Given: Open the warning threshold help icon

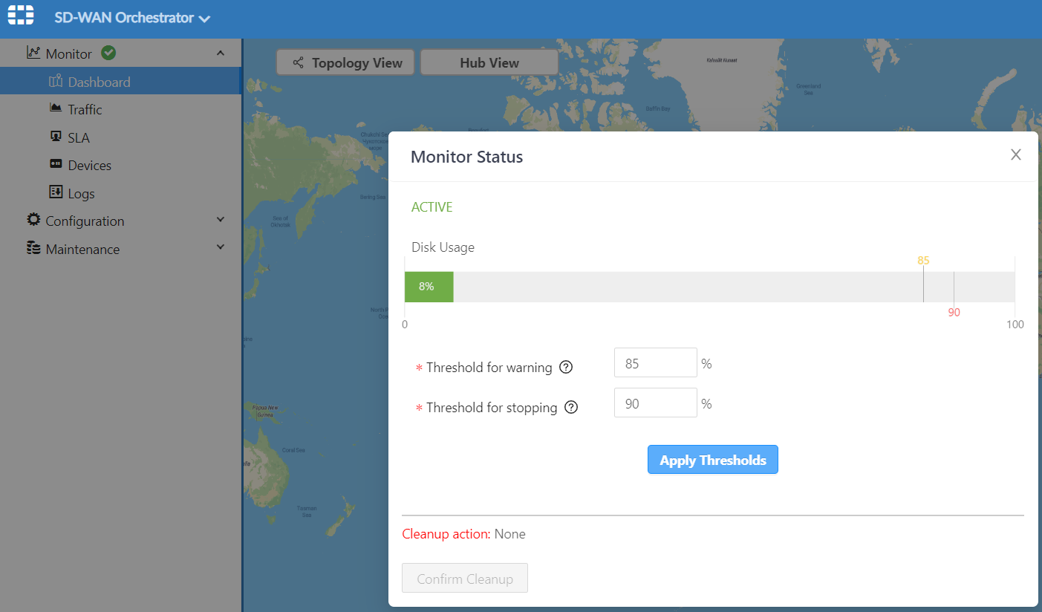Looking at the screenshot, I should click(566, 367).
